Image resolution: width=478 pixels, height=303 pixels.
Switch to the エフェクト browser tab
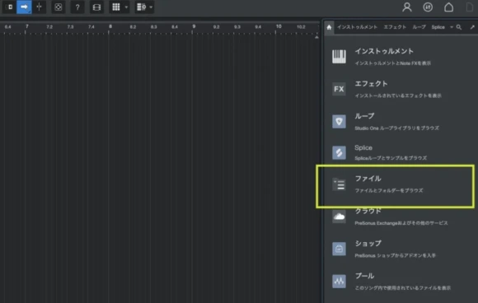coord(395,27)
